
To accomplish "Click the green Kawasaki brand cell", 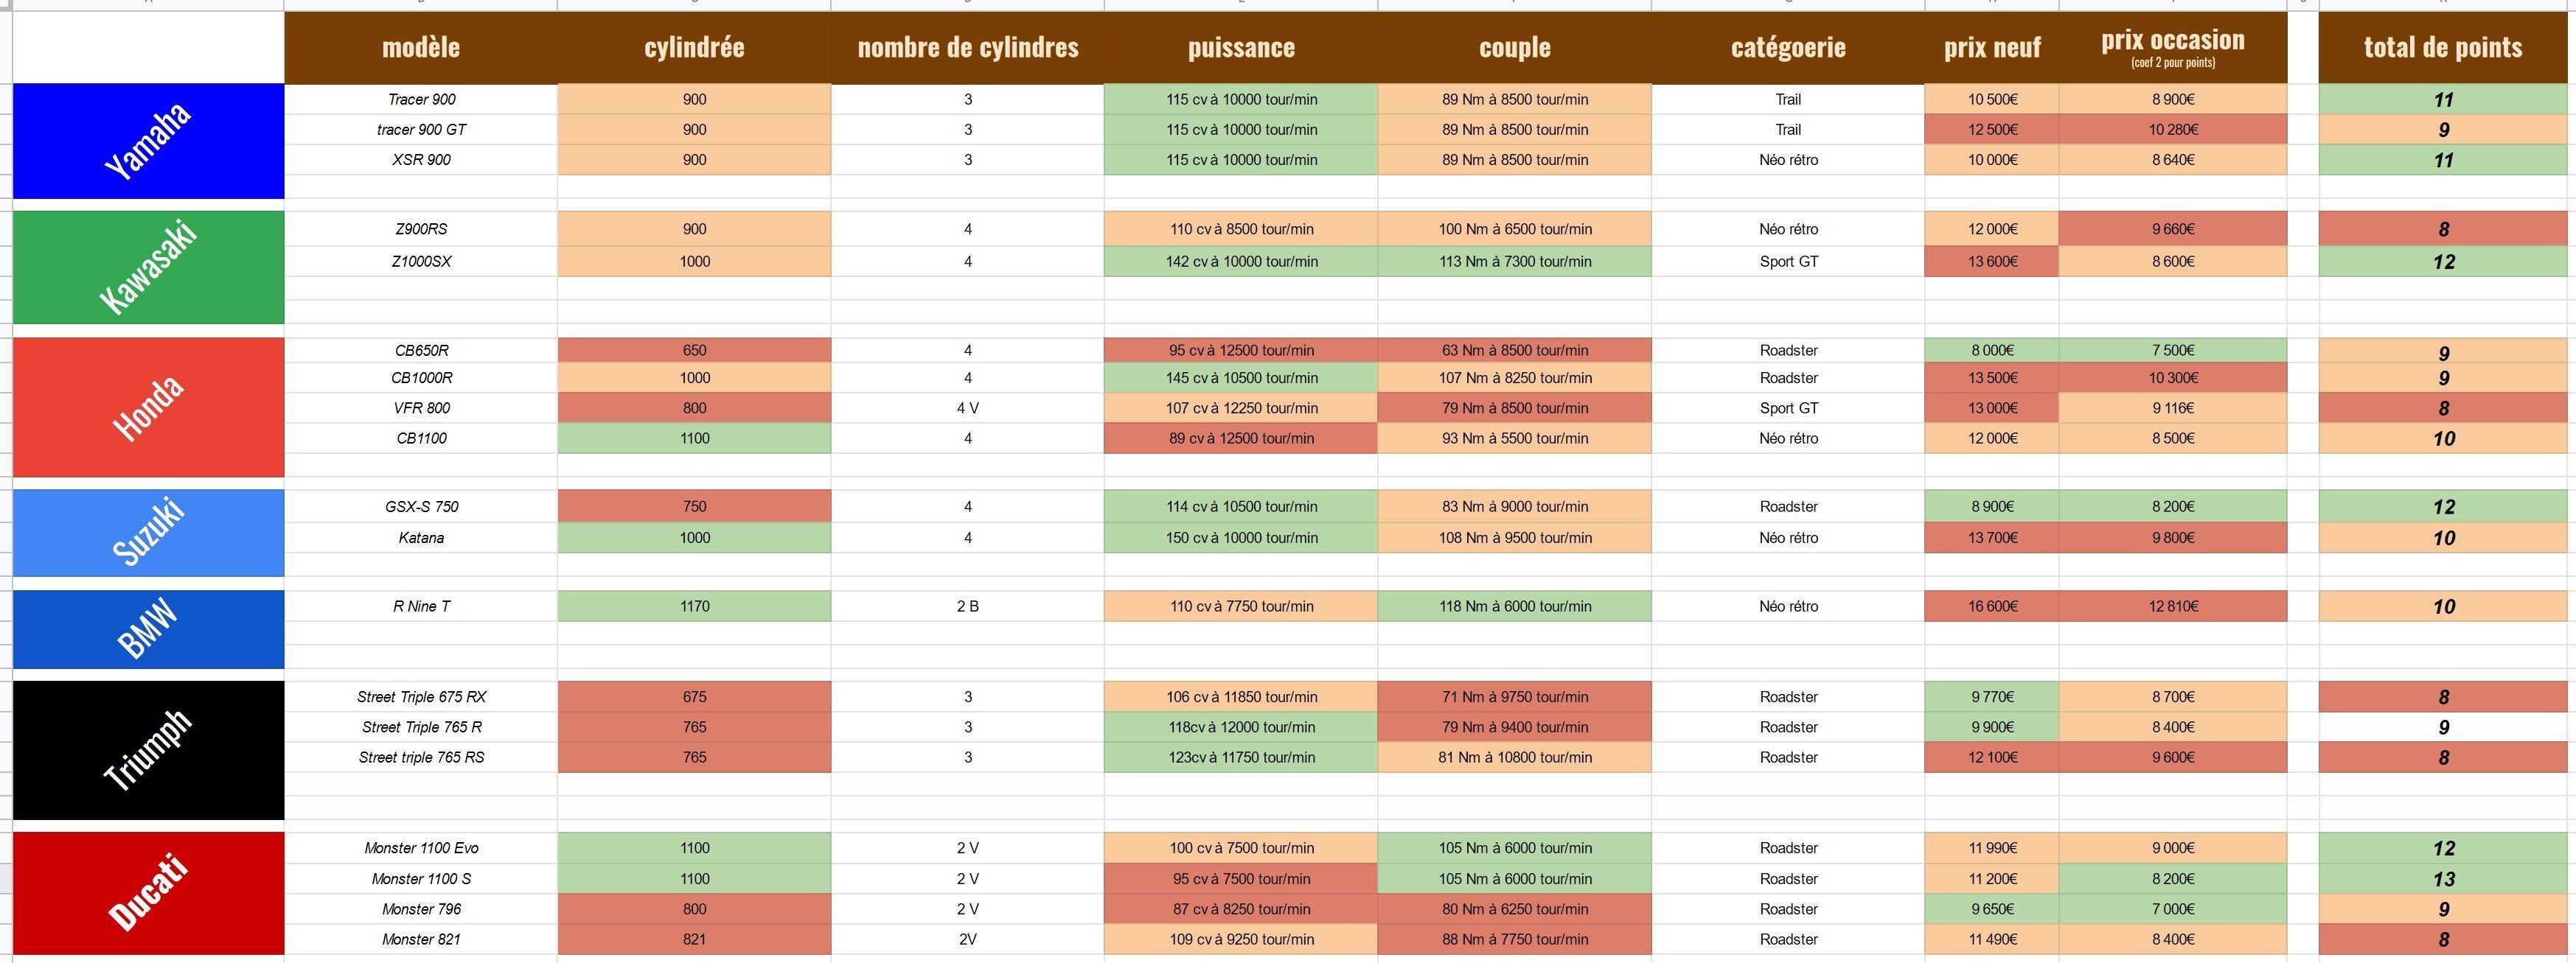I will [x=148, y=267].
